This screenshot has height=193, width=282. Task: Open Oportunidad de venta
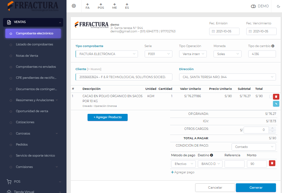click(x=32, y=111)
